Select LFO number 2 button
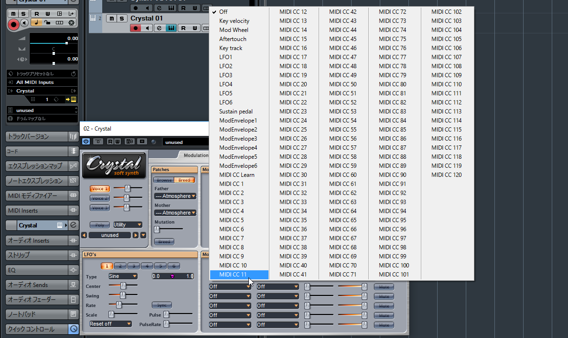 coord(120,266)
